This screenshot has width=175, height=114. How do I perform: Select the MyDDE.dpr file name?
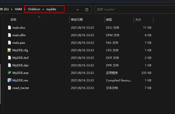[21, 66]
